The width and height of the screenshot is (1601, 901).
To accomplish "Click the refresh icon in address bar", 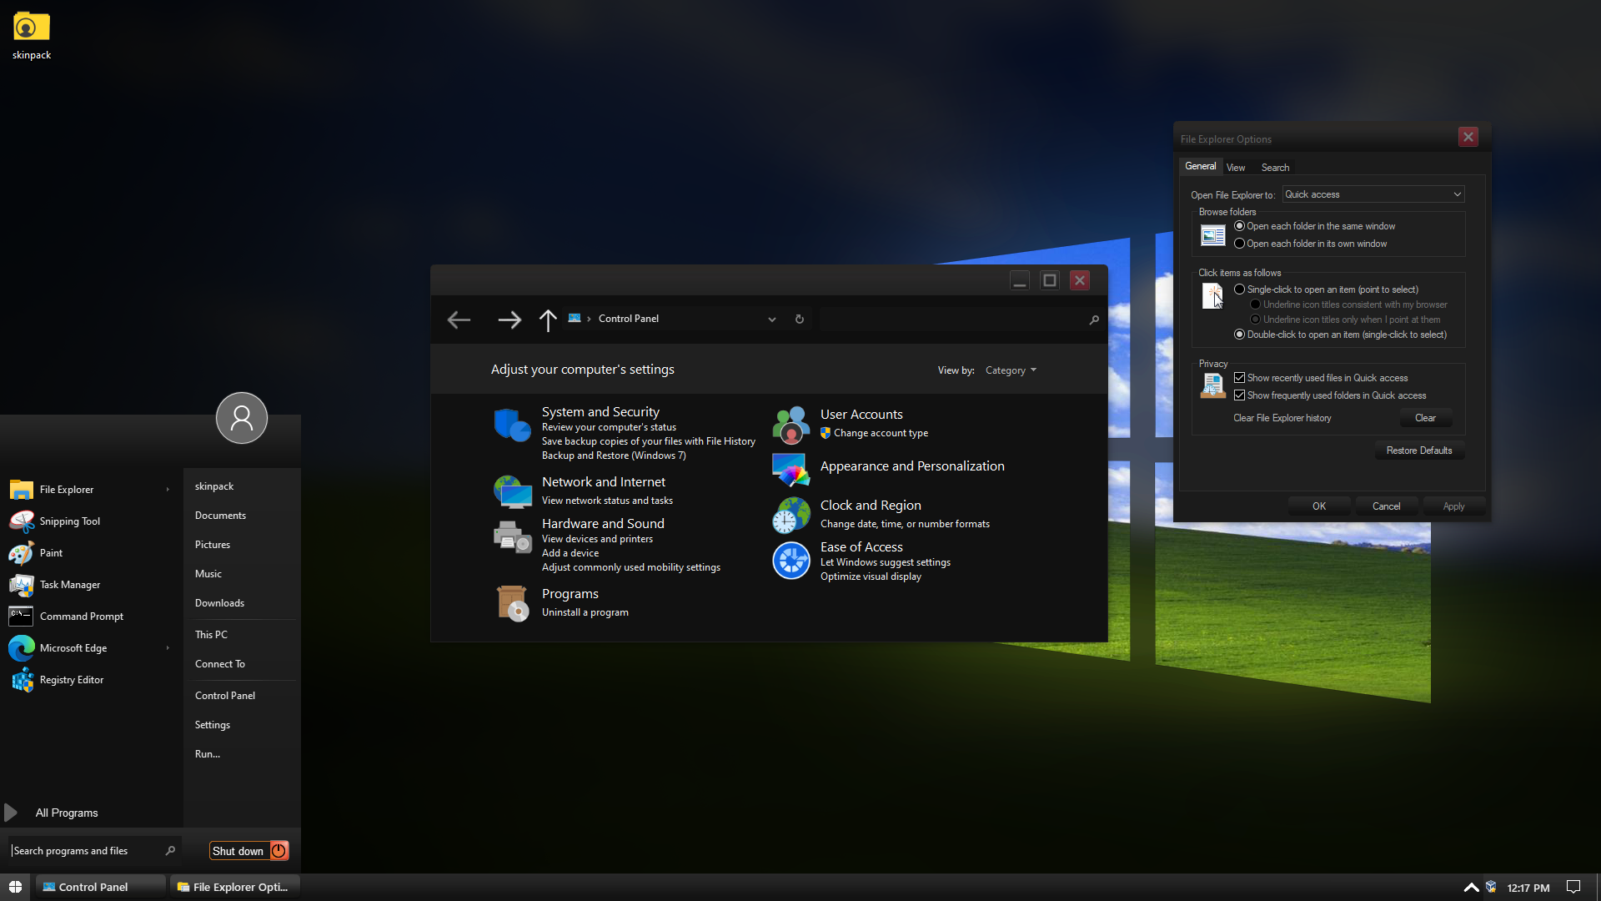I will click(799, 320).
